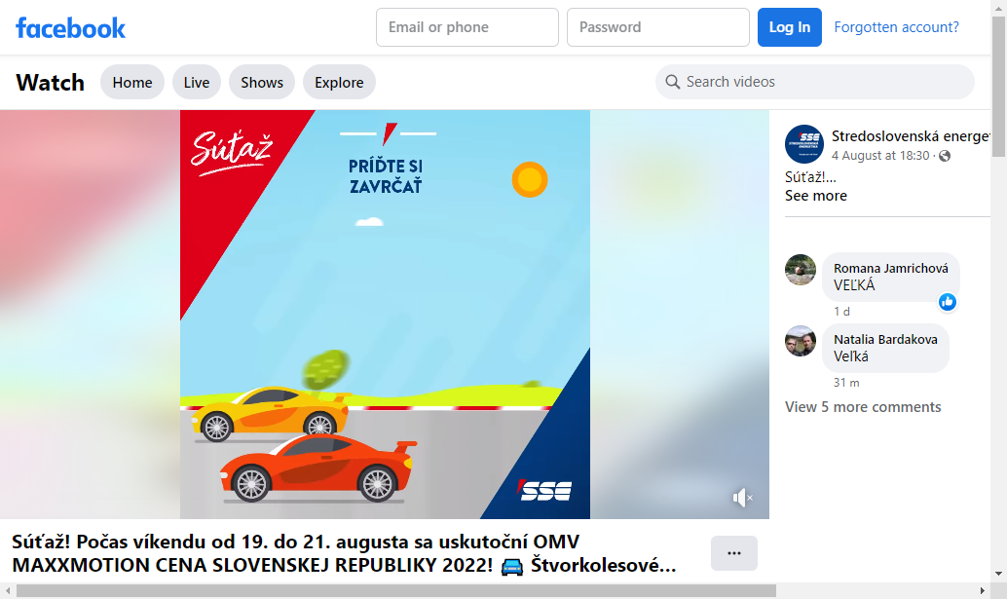The image size is (1007, 599).
Task: Click the Facebook logo
Action: (71, 27)
